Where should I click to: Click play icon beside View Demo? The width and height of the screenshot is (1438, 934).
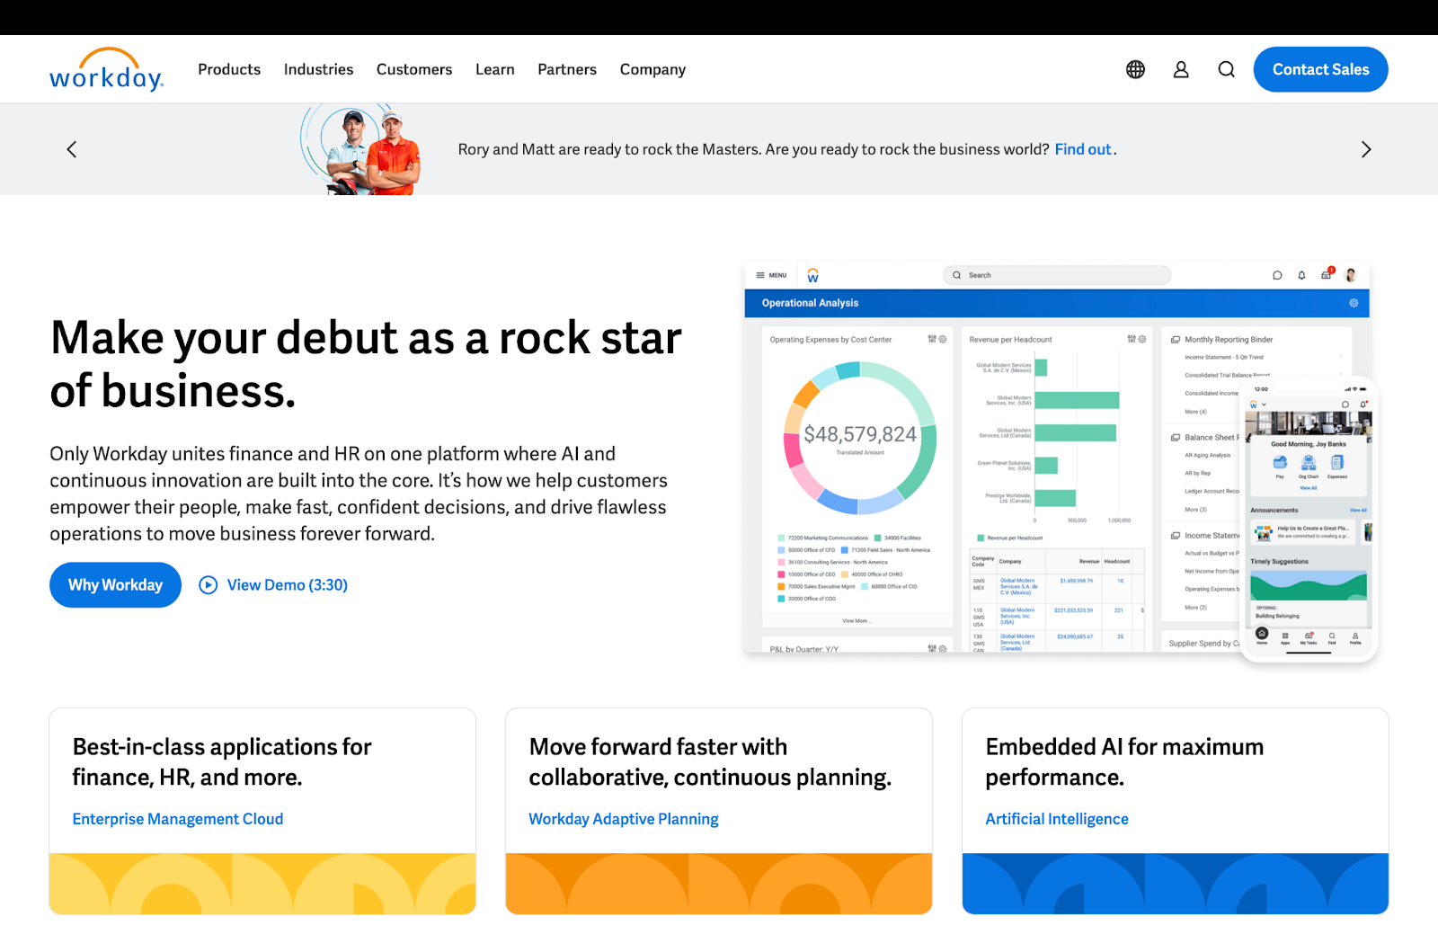point(209,585)
